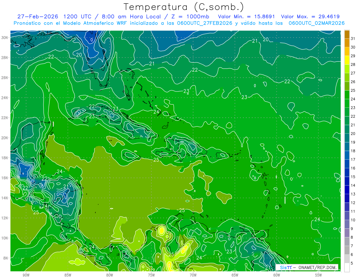Click the "Temperatura (C,somb.)" map title

click(x=184, y=7)
